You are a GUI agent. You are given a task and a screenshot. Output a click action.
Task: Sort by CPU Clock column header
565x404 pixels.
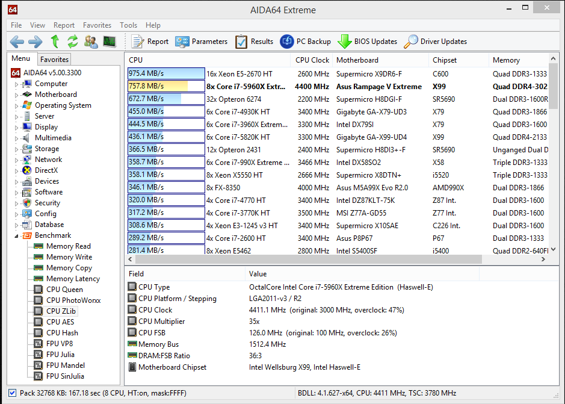312,60
